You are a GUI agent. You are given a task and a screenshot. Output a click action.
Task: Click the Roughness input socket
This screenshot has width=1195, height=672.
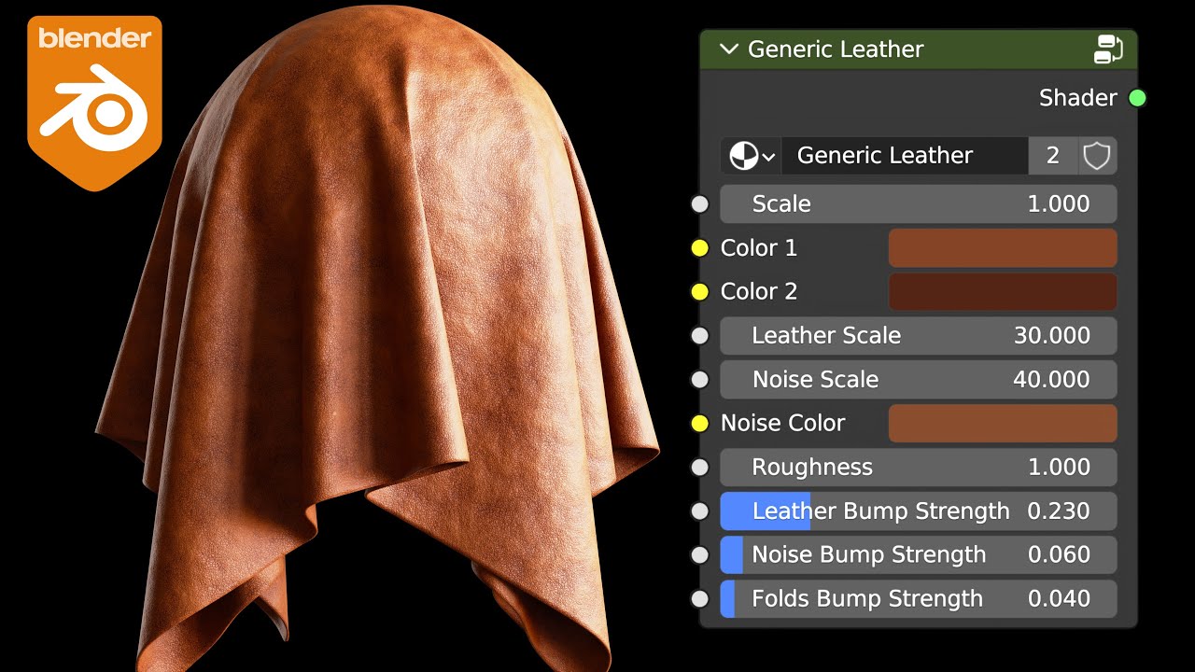700,468
